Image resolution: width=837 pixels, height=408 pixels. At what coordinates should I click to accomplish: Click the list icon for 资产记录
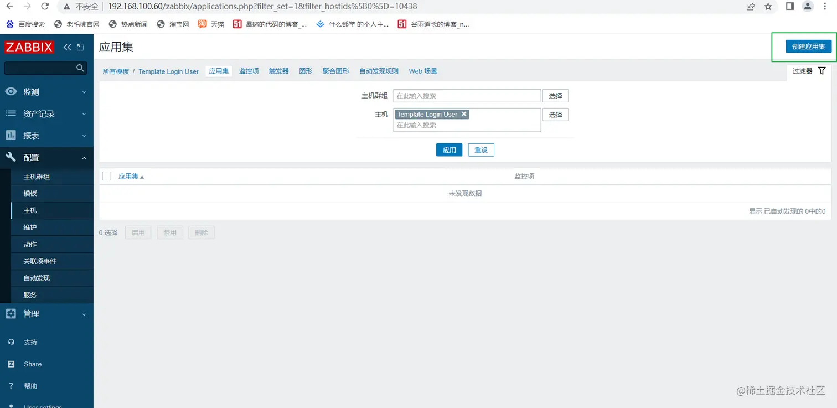coord(11,113)
